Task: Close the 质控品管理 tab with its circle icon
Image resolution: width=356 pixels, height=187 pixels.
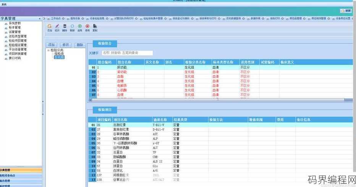Action: pos(304,18)
